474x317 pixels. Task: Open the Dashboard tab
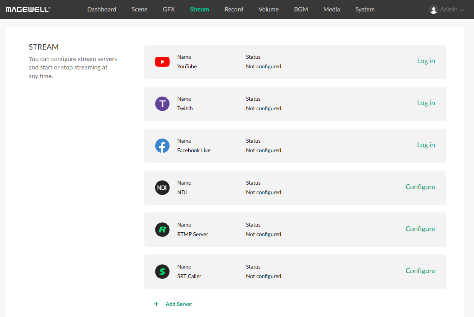(x=102, y=9)
